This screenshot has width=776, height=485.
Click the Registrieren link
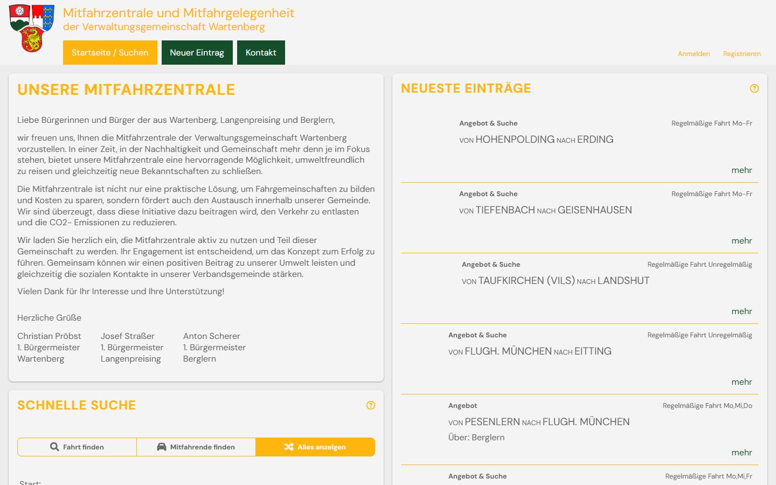742,54
